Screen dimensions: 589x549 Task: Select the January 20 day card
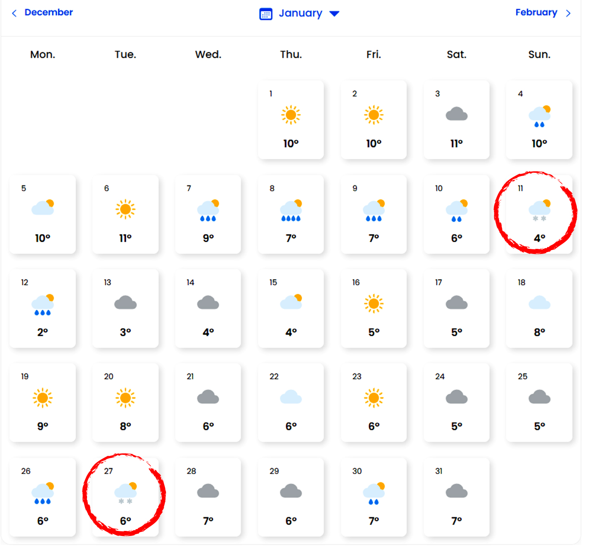point(125,403)
